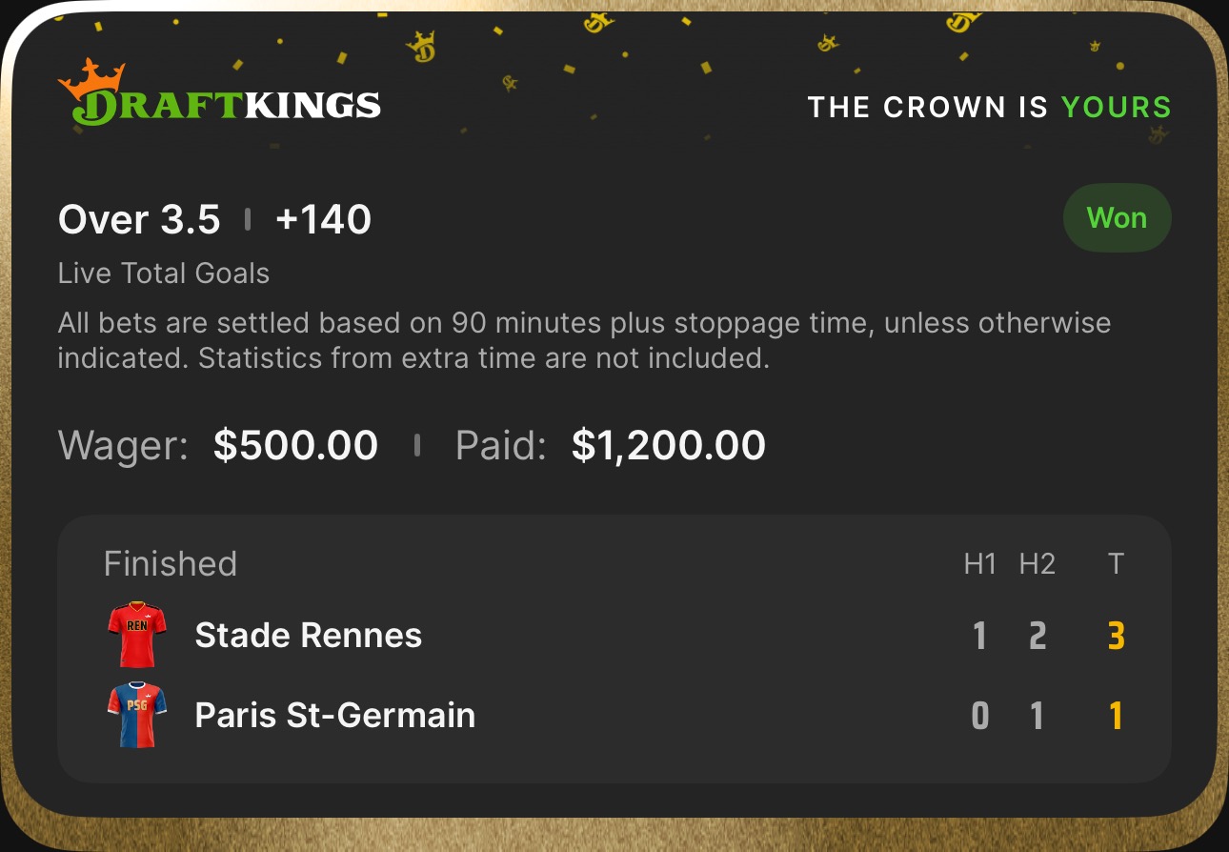Click the H1 column header
1229x852 pixels.
click(979, 564)
